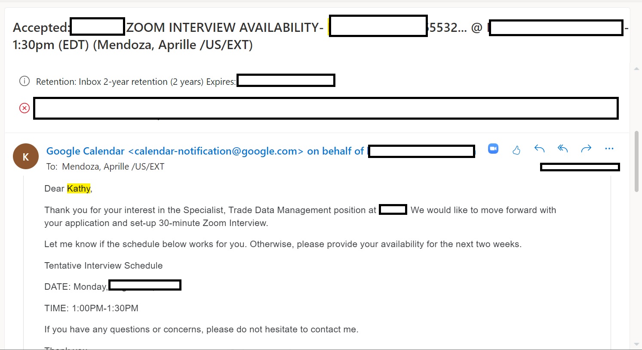Viewport: 642px width, 350px height.
Task: Forward this email using the forward arrow
Action: pos(586,149)
